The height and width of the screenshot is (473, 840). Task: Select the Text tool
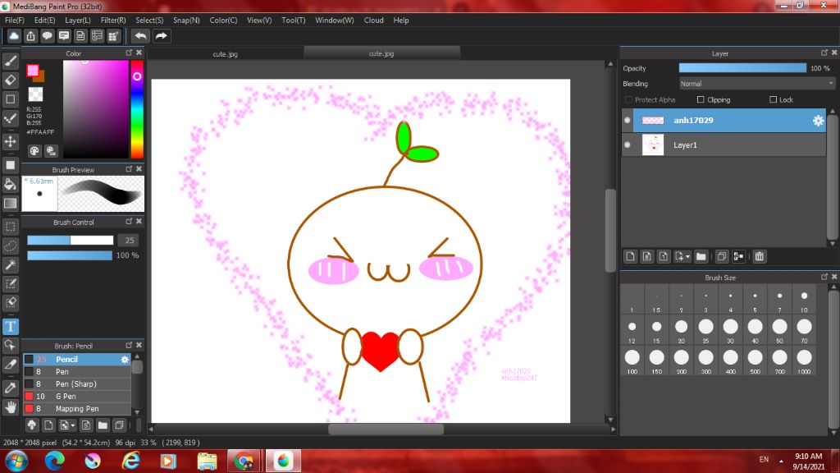pyautogui.click(x=10, y=327)
